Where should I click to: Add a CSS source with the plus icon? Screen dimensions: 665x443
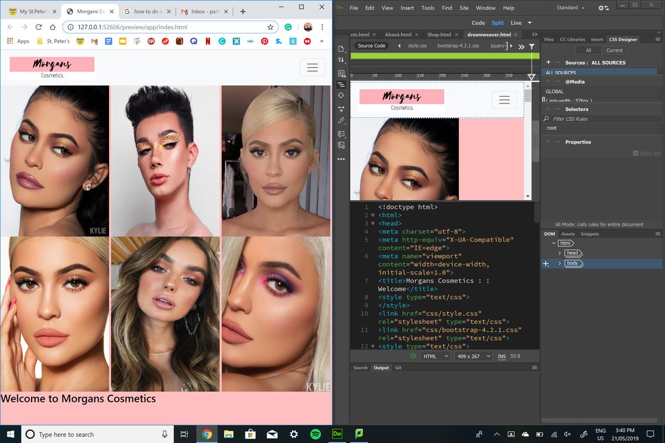coord(548,63)
